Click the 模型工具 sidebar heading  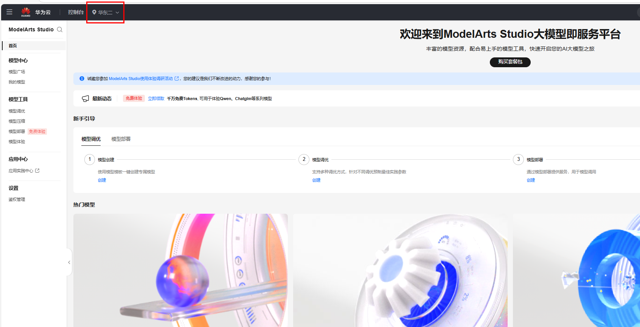(18, 99)
